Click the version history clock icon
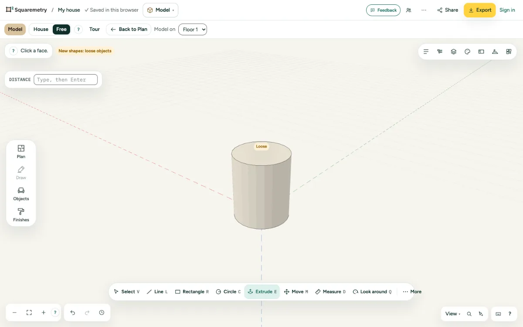Screen dimensions: 523x327 click(x=102, y=313)
